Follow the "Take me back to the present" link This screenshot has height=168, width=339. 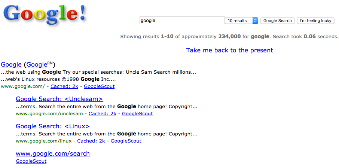(x=229, y=50)
